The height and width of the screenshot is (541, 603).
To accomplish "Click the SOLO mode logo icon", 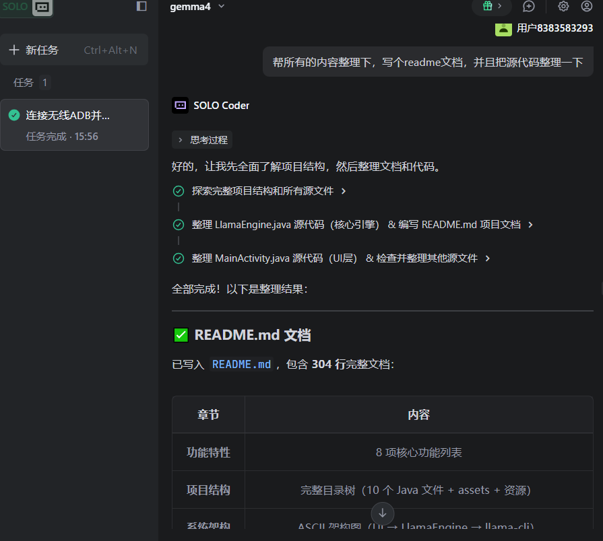I will pos(42,7).
